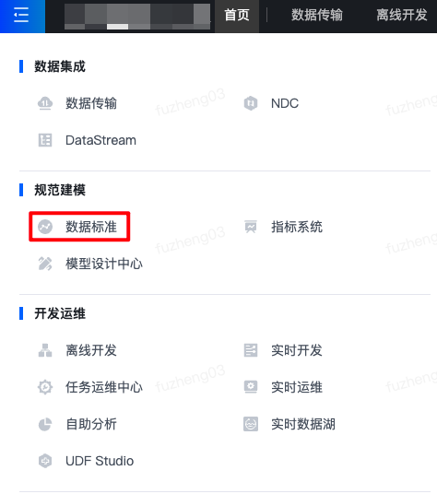Screen dimensions: 437x494
Task: Open the 模型设计中心 menu entry
Action: click(104, 264)
